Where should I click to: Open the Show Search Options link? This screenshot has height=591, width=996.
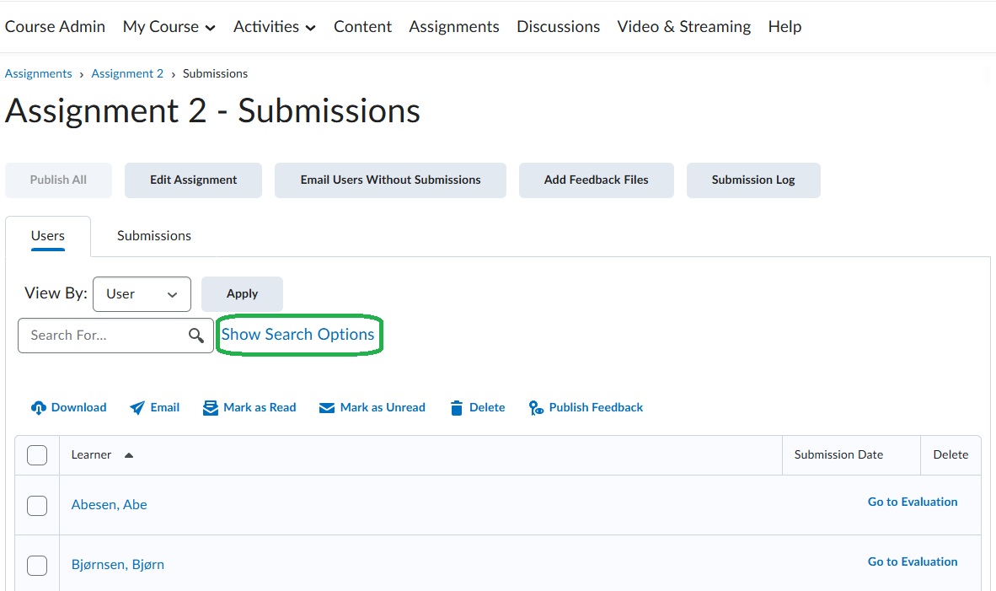(297, 335)
